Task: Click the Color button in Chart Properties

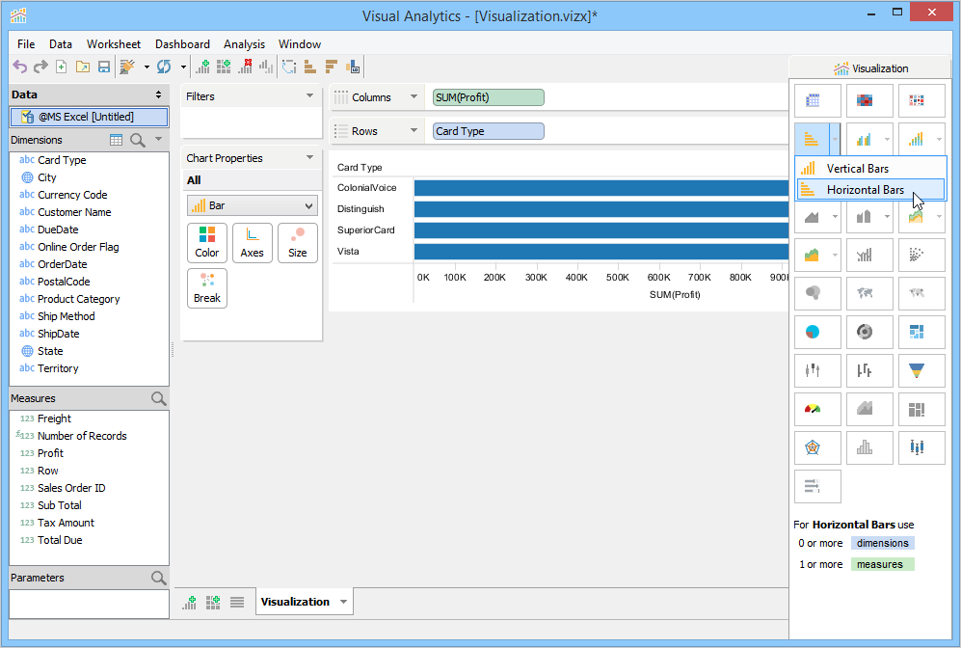Action: [207, 243]
